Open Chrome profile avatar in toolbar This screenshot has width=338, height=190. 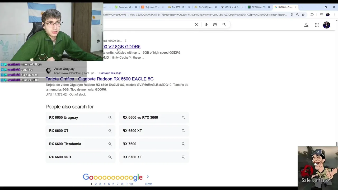[x=328, y=15]
